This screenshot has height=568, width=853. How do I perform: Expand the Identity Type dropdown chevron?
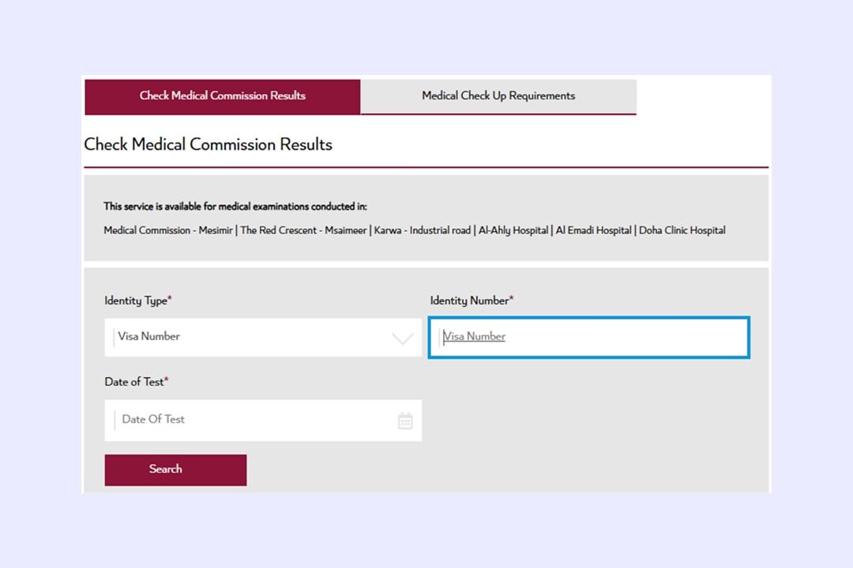(x=403, y=338)
